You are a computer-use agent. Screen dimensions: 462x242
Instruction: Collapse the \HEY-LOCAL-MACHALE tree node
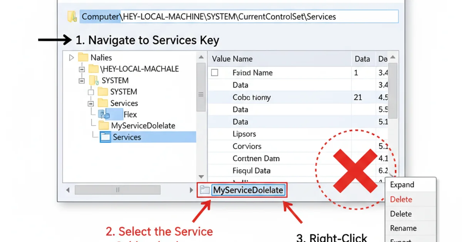pyautogui.click(x=81, y=69)
